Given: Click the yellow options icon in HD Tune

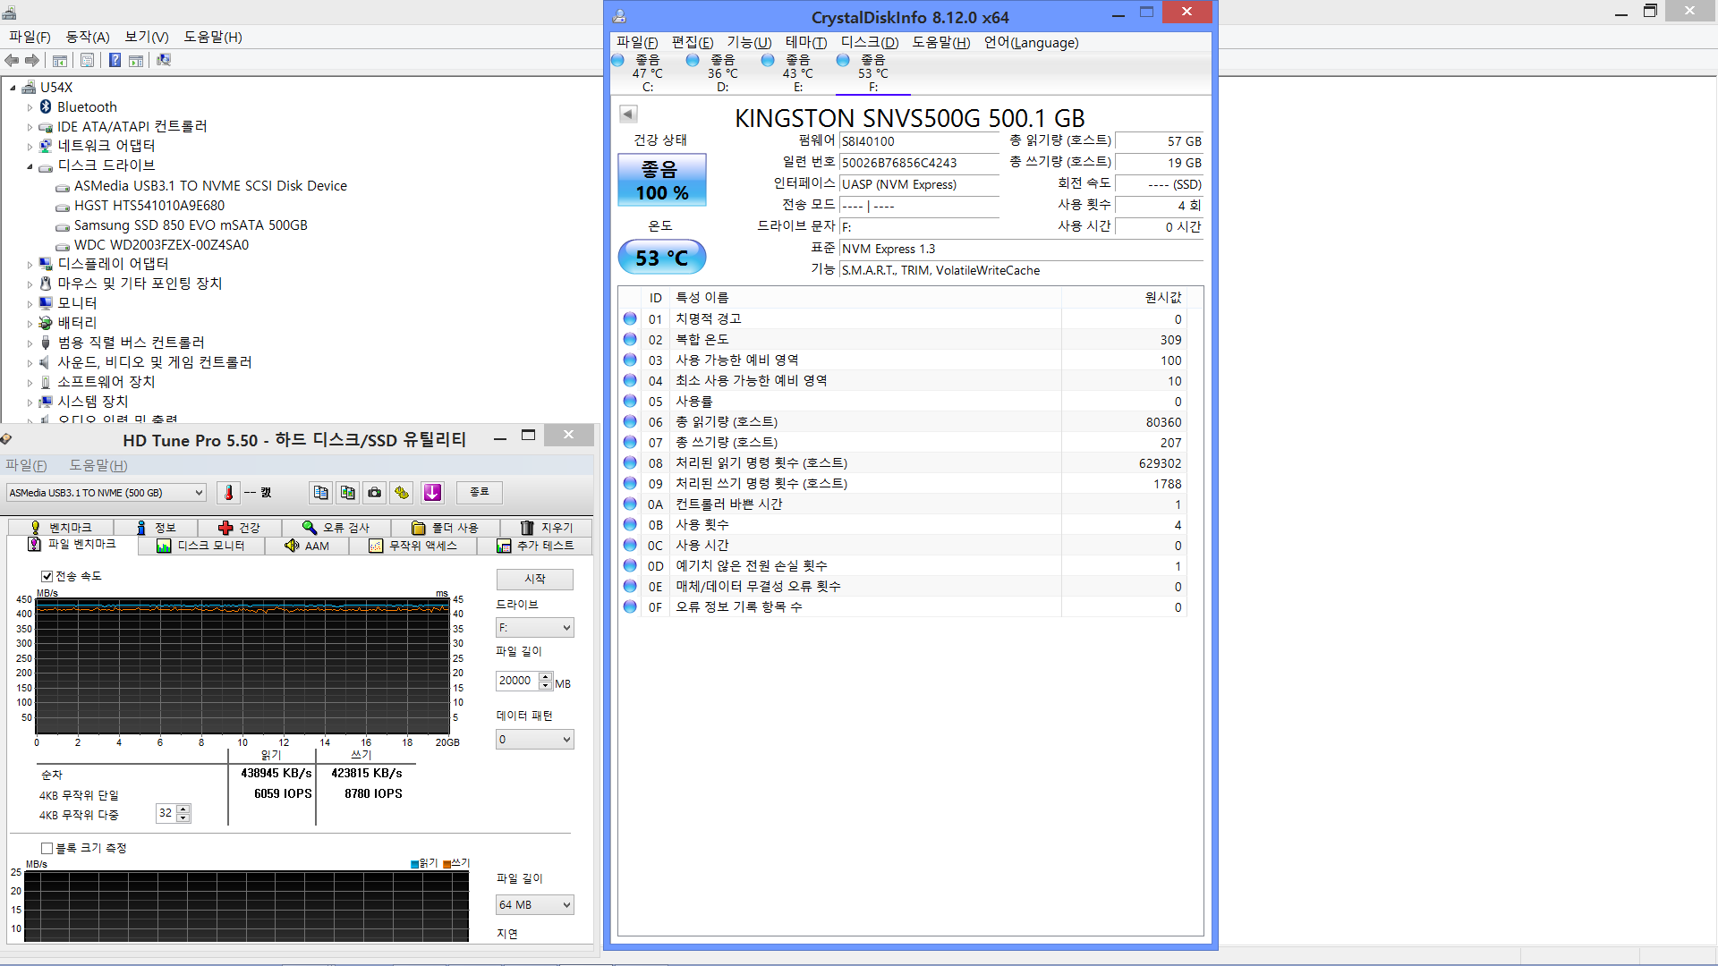Looking at the screenshot, I should [x=402, y=493].
